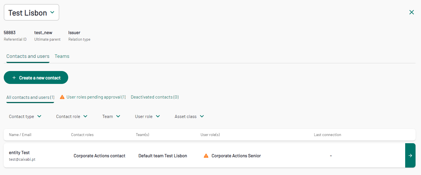Expand the Contact type filter
Screen dimensions: 421x175
pos(25,117)
